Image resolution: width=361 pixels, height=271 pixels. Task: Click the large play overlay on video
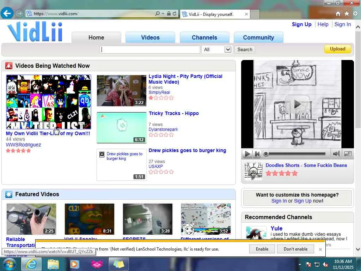coord(297,104)
